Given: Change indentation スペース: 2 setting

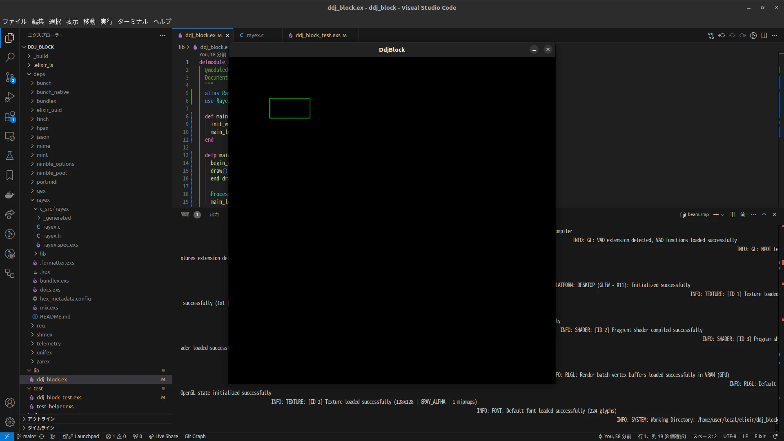Looking at the screenshot, I should click(x=704, y=437).
